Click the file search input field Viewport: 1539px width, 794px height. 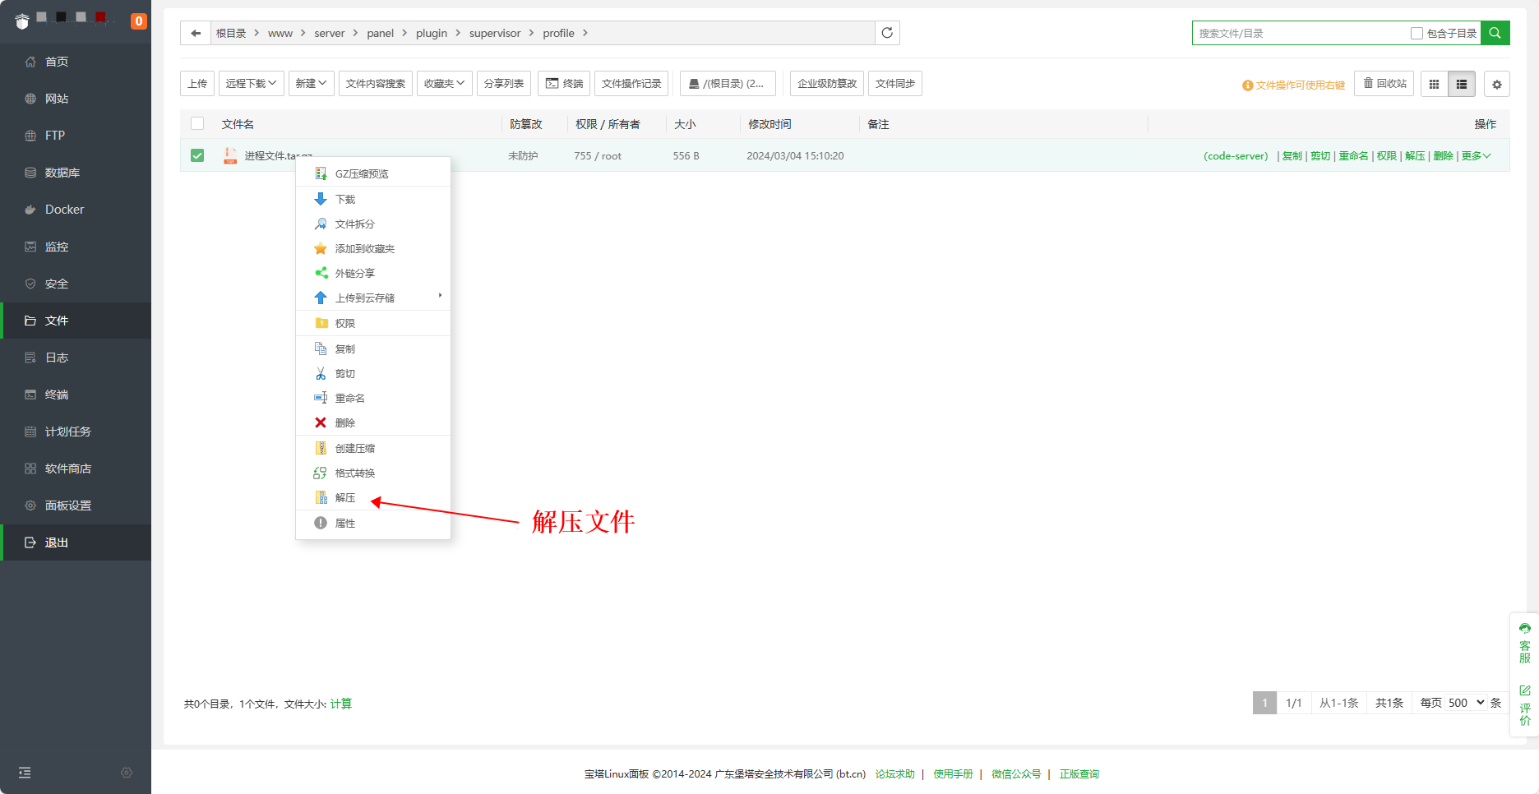pyautogui.click(x=1299, y=33)
